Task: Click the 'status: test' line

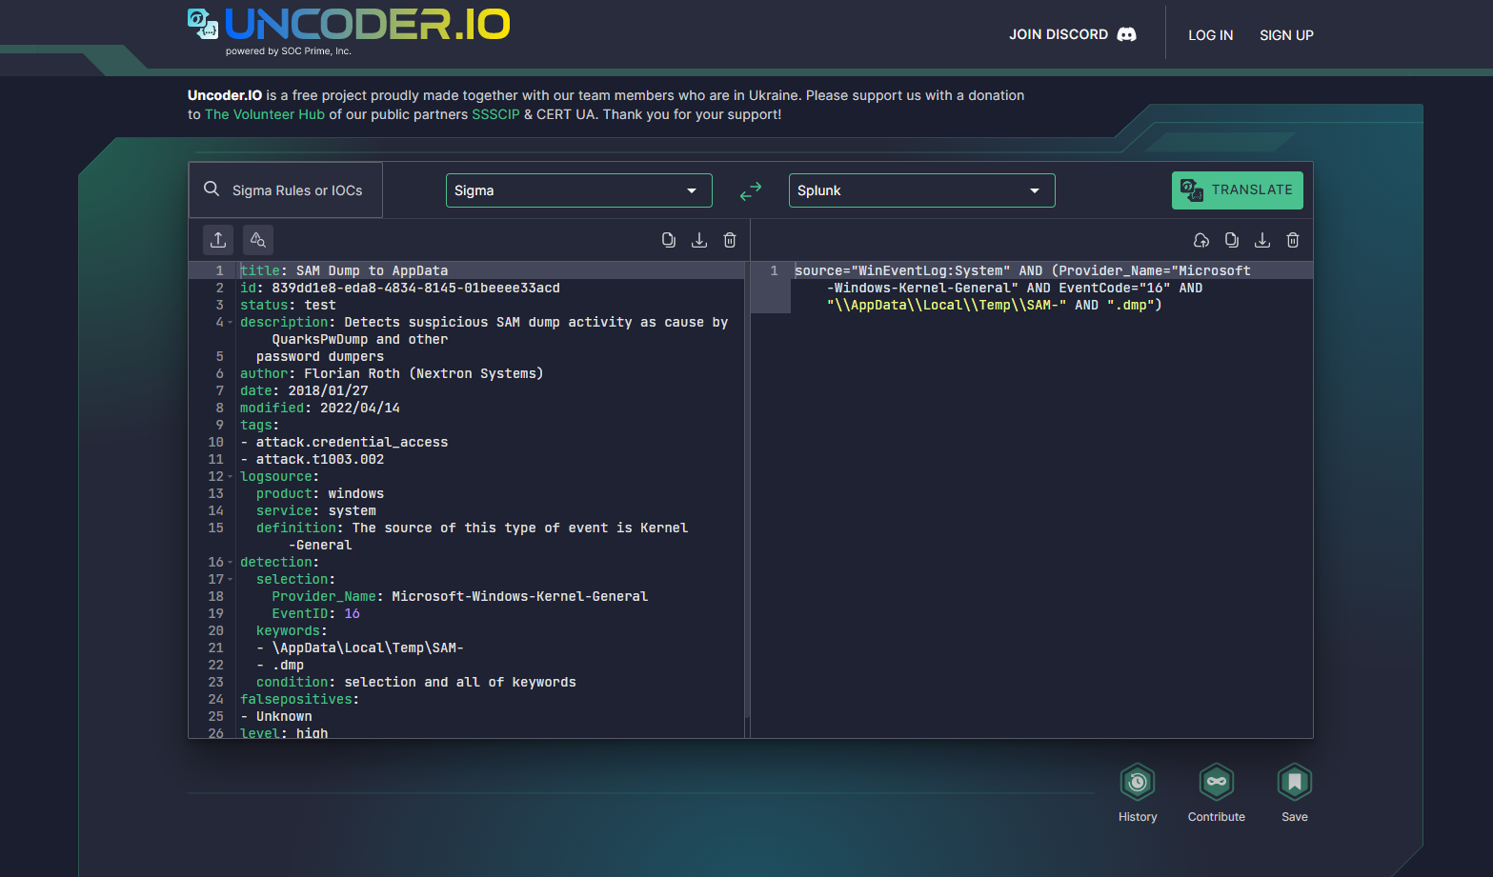Action: point(288,305)
